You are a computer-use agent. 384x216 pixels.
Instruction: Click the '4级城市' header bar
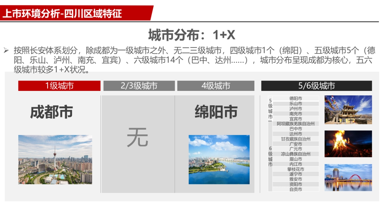(217, 85)
